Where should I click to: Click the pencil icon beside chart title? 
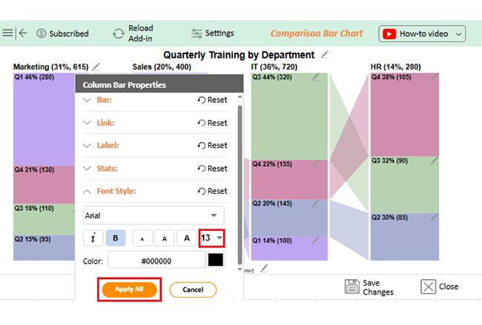[325, 55]
